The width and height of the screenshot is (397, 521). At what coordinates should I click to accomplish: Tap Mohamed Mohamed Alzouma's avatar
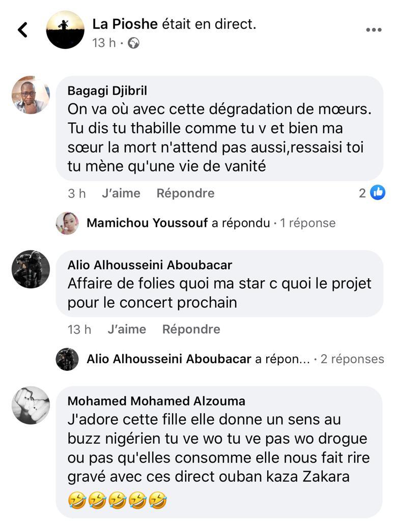pos(31,405)
